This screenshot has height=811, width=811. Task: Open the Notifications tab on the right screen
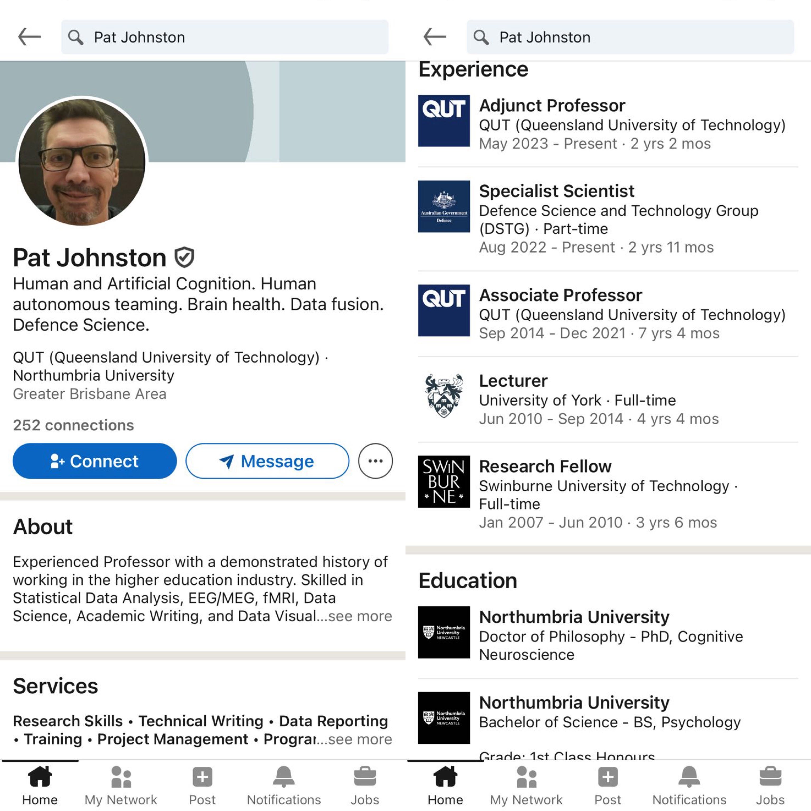click(x=689, y=785)
